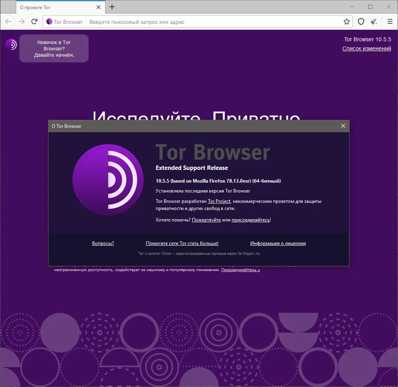Open 'Информация о лицензии' license link
This screenshot has width=398, height=387.
pyautogui.click(x=278, y=243)
